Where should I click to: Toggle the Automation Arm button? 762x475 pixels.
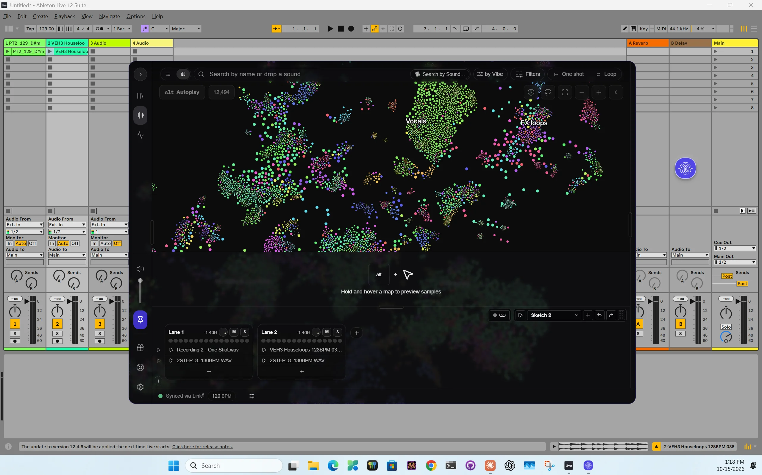pos(374,29)
